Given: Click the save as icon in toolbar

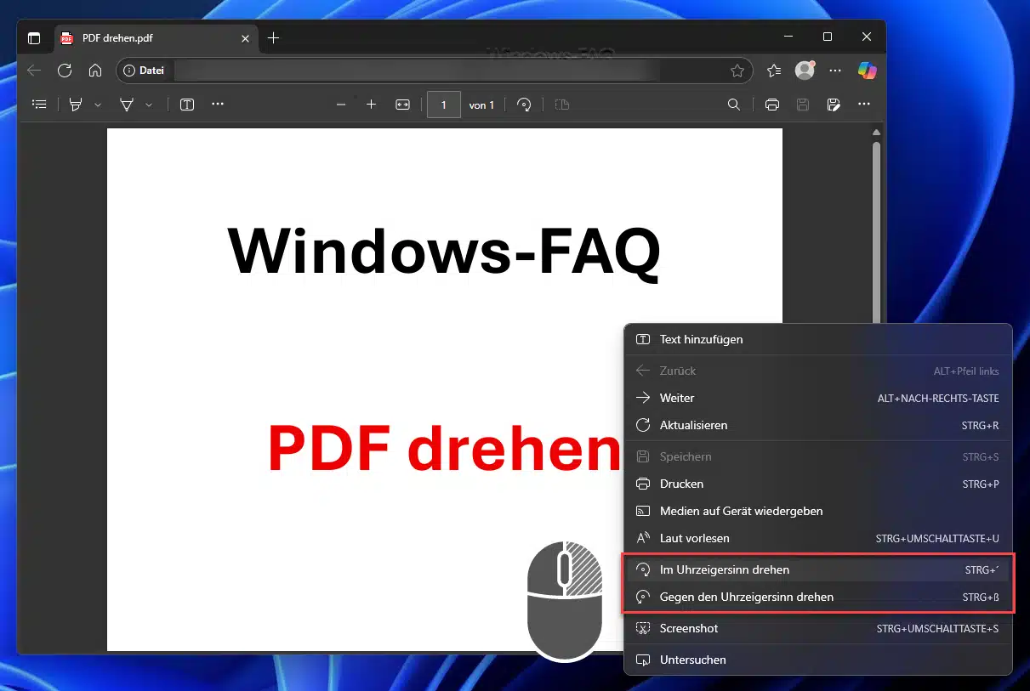Looking at the screenshot, I should point(834,105).
